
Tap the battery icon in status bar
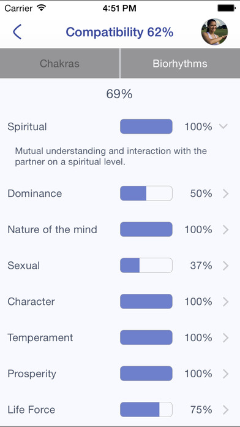tap(226, 8)
